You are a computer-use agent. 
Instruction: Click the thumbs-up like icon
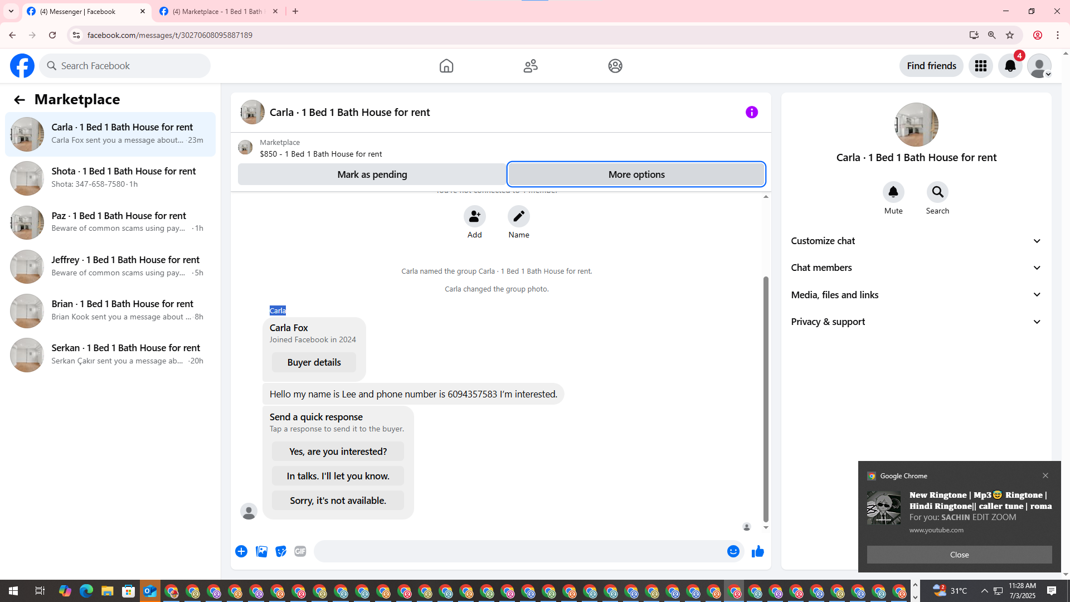click(757, 552)
